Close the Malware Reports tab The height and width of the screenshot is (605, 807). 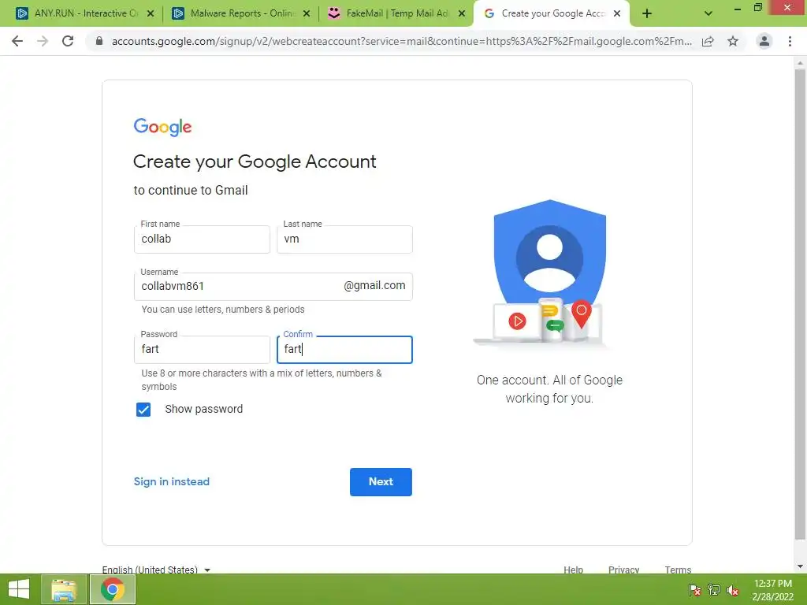[x=307, y=13]
